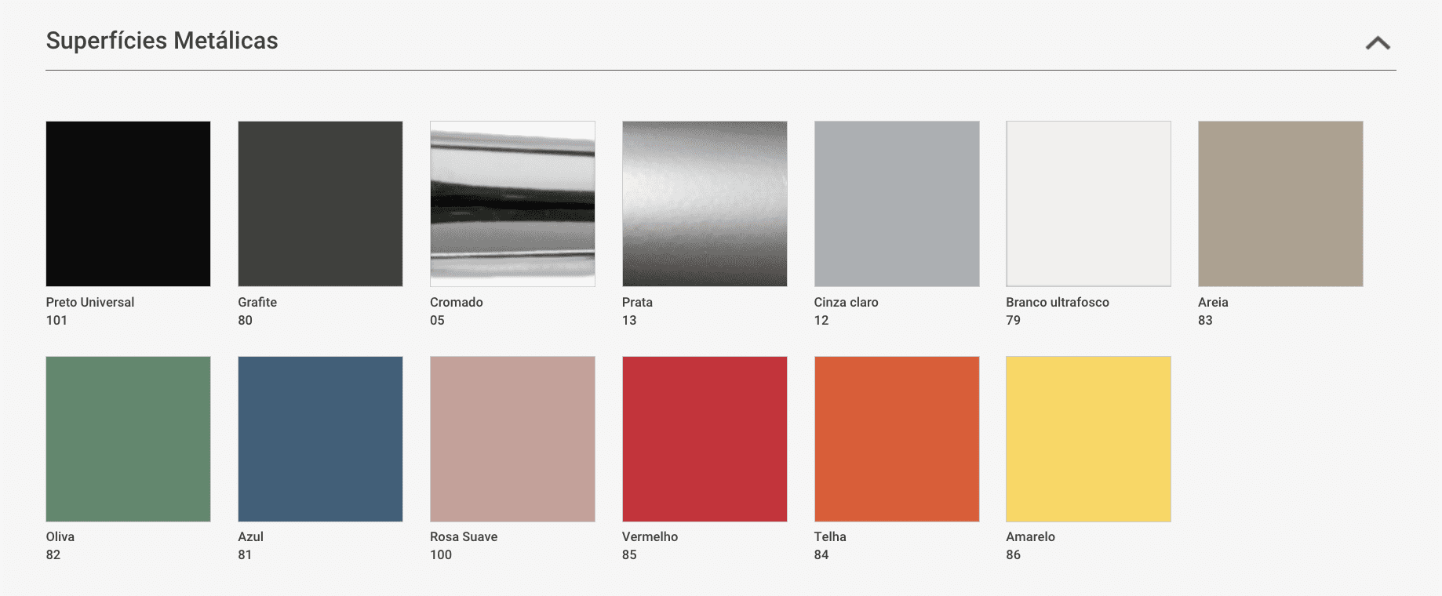Collapse the Superfícies Metálicas section chevron

tap(1378, 43)
